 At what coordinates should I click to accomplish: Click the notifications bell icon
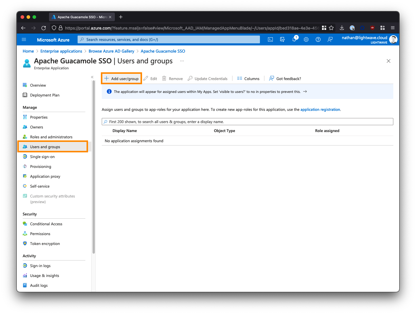[294, 39]
